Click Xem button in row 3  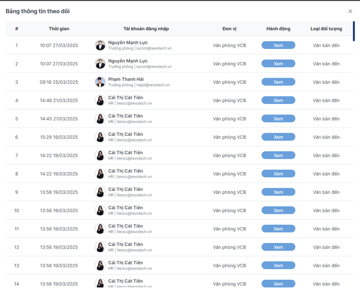278,82
